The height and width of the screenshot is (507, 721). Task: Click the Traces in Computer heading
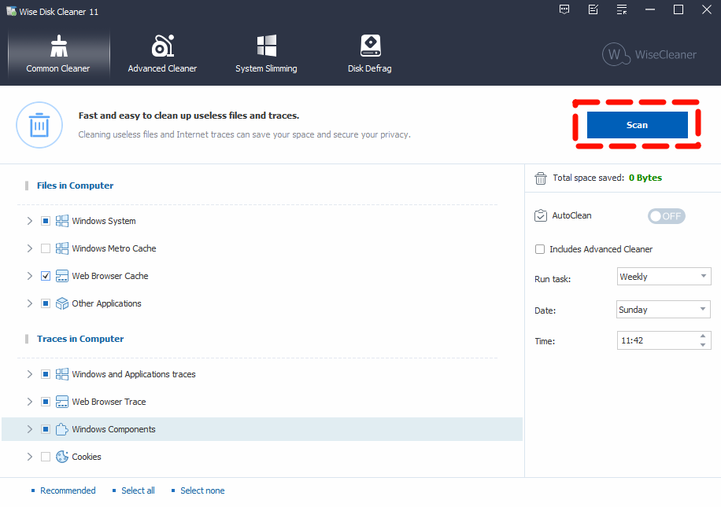coord(80,339)
